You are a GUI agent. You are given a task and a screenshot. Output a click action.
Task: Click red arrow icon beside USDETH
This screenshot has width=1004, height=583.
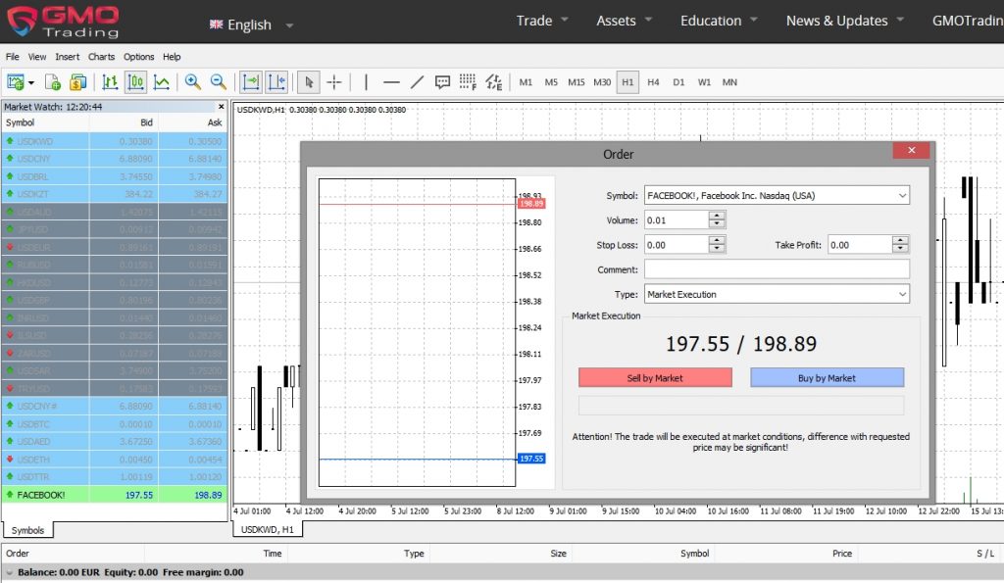[x=10, y=459]
